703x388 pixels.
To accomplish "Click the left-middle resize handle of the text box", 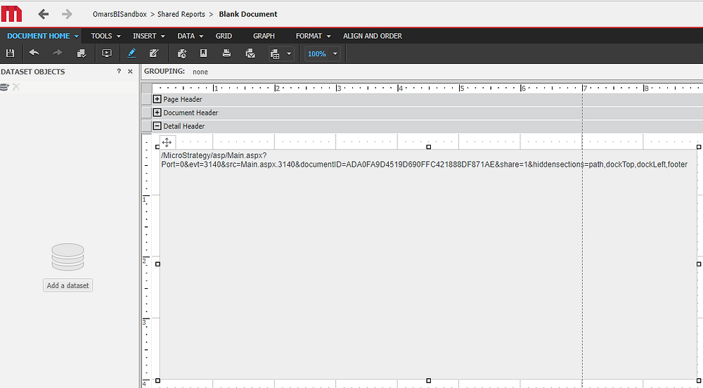I will click(x=157, y=264).
